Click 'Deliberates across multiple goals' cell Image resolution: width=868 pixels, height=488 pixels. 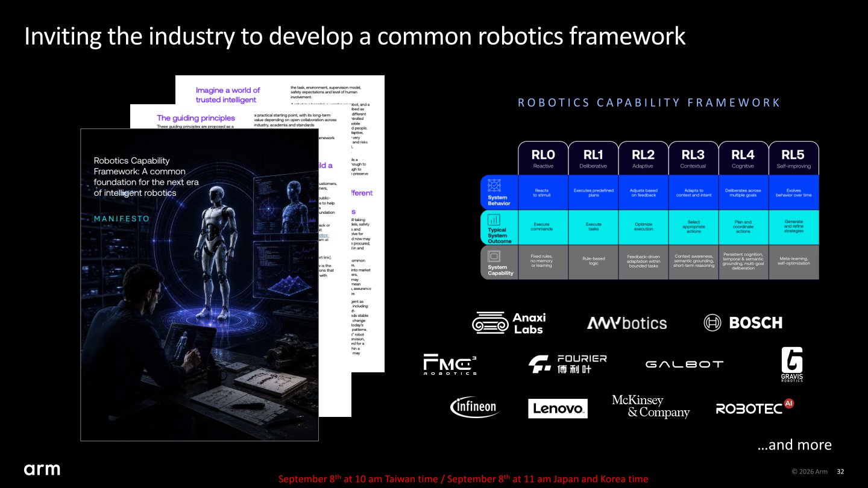pyautogui.click(x=743, y=192)
